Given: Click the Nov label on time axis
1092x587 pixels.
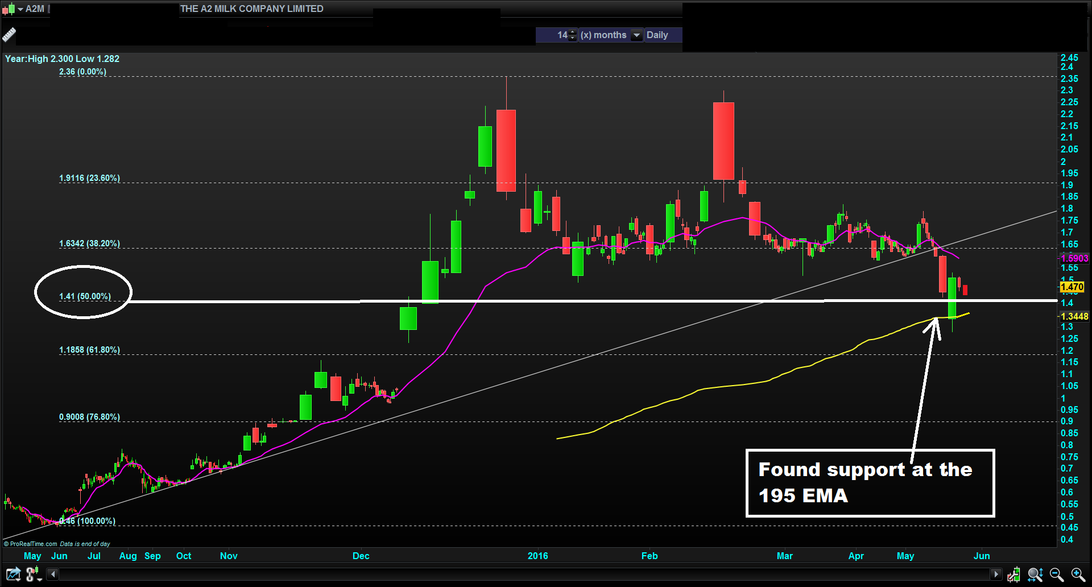Looking at the screenshot, I should click(229, 556).
